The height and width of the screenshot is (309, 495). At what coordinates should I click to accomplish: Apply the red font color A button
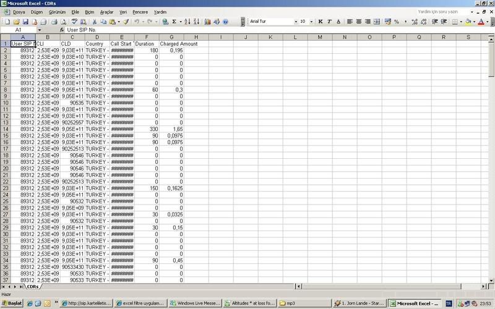click(481, 22)
